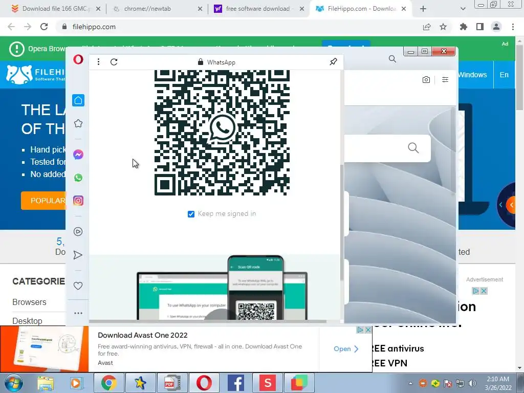The height and width of the screenshot is (393, 524).
Task: Click orange carousel arrow on FileHippo page
Action: coord(511,205)
